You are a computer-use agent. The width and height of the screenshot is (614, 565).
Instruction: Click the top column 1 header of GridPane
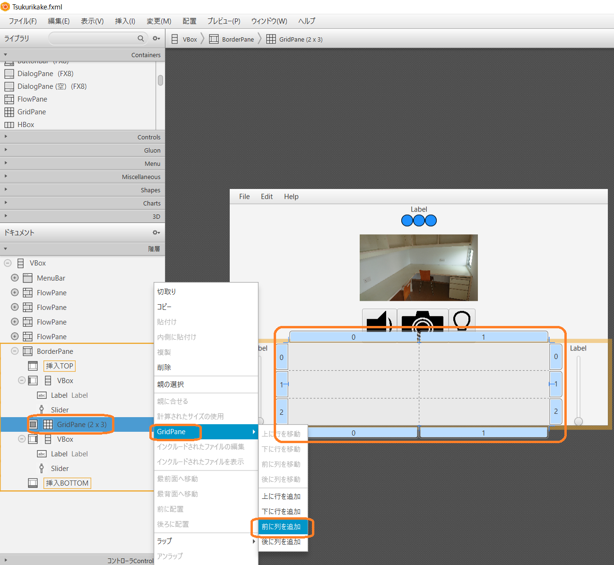coord(484,337)
